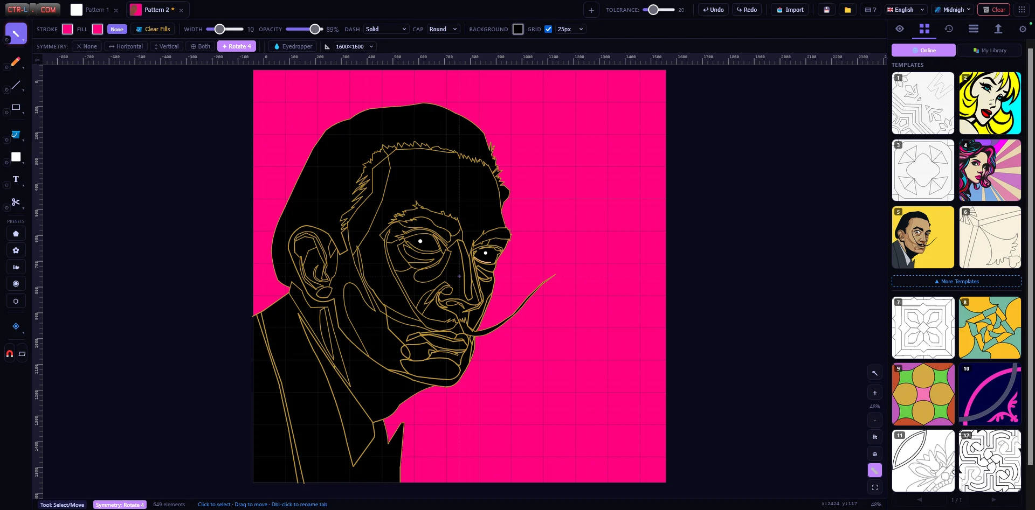This screenshot has height=510, width=1035.
Task: Select the rectangle shape tool
Action: 16,108
